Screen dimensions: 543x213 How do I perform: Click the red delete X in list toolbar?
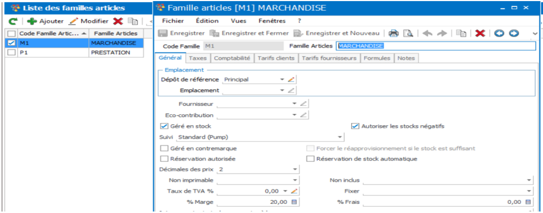coord(118,21)
